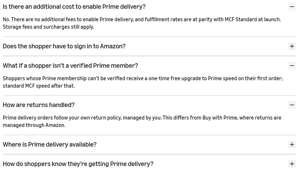Collapse verified Prime member answer using minus icon
301x170 pixels.
pyautogui.click(x=292, y=66)
